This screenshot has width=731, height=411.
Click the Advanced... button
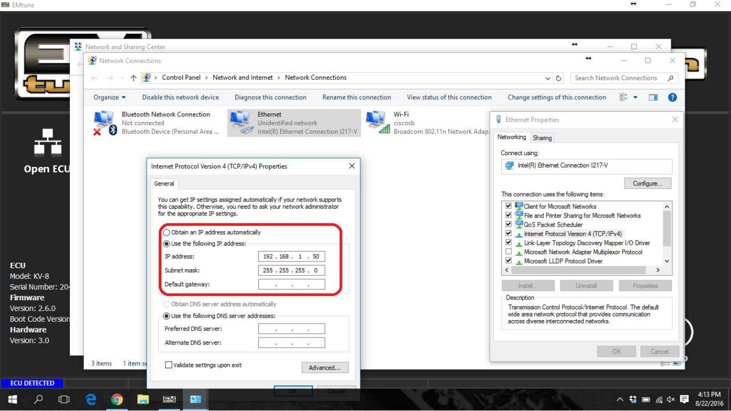pyautogui.click(x=325, y=368)
